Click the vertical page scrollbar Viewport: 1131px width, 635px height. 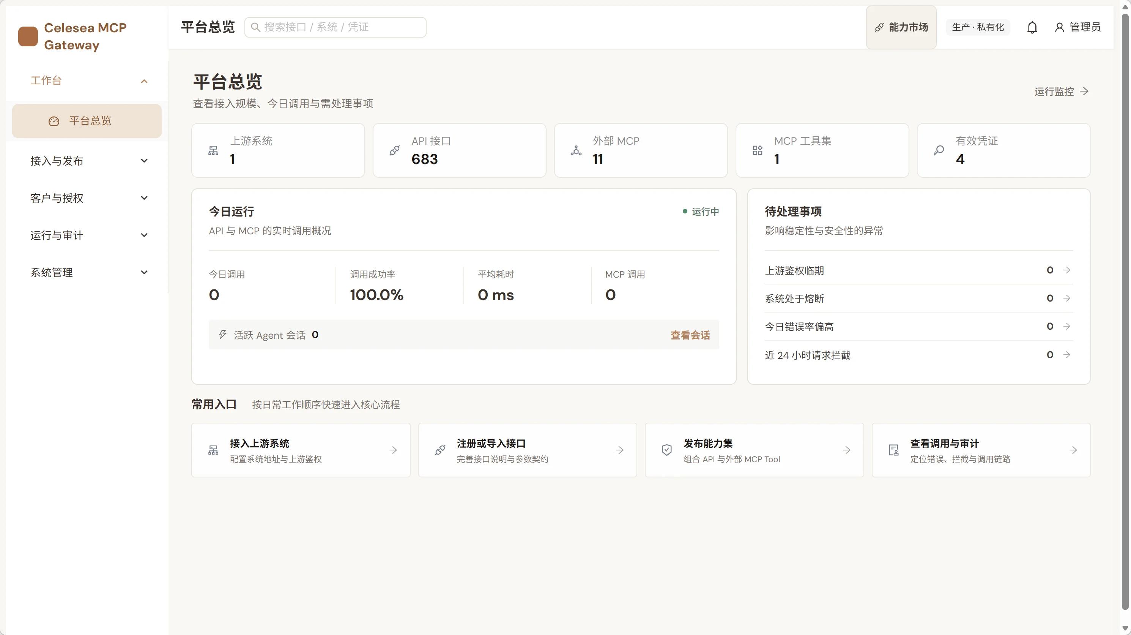tap(1125, 312)
